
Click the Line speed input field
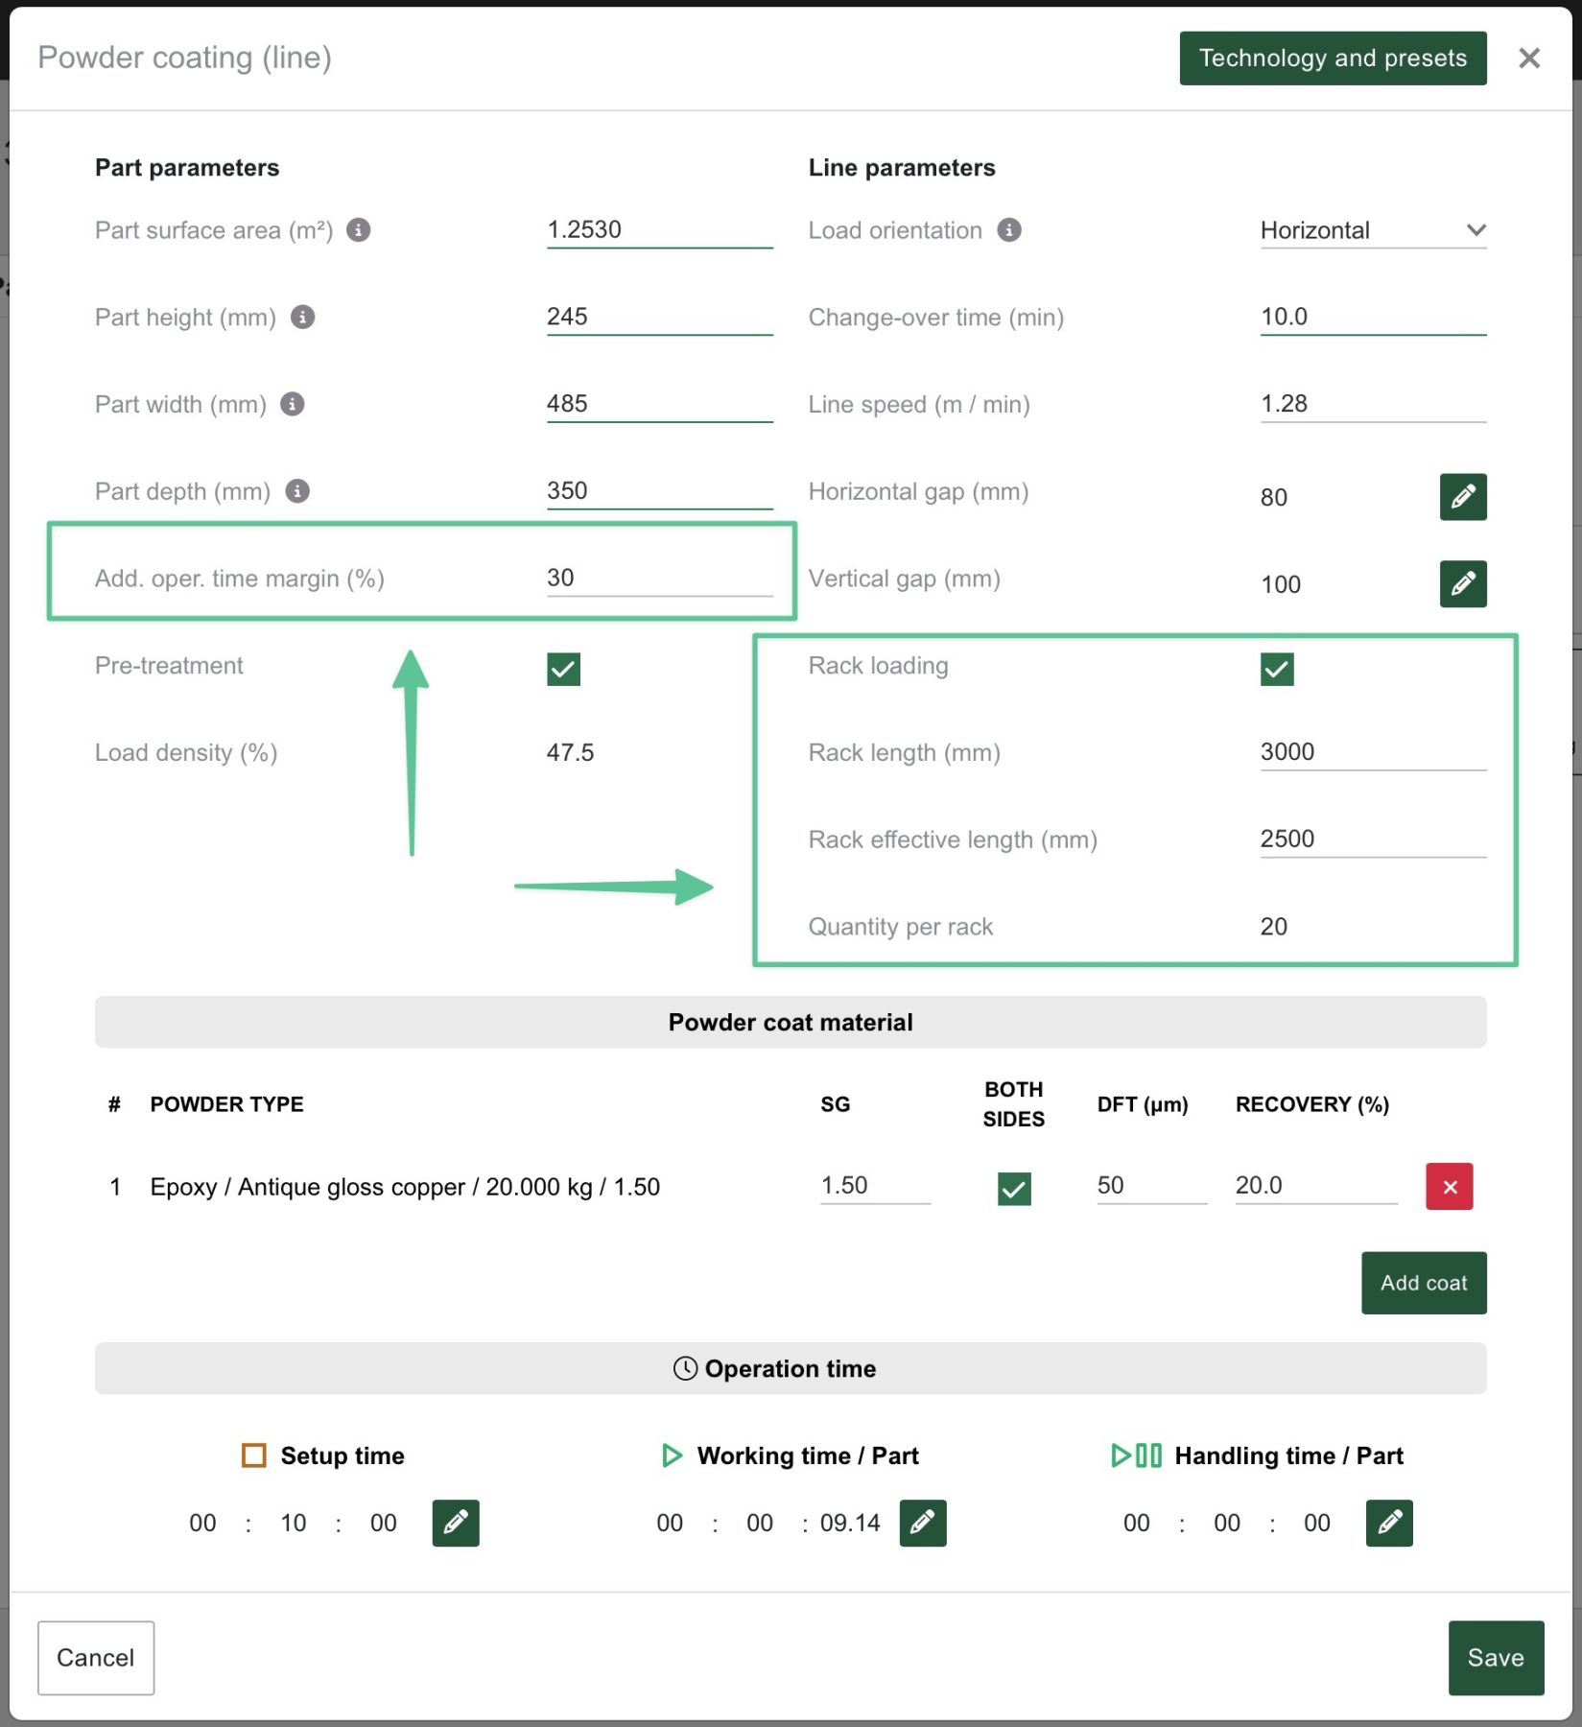(1372, 404)
